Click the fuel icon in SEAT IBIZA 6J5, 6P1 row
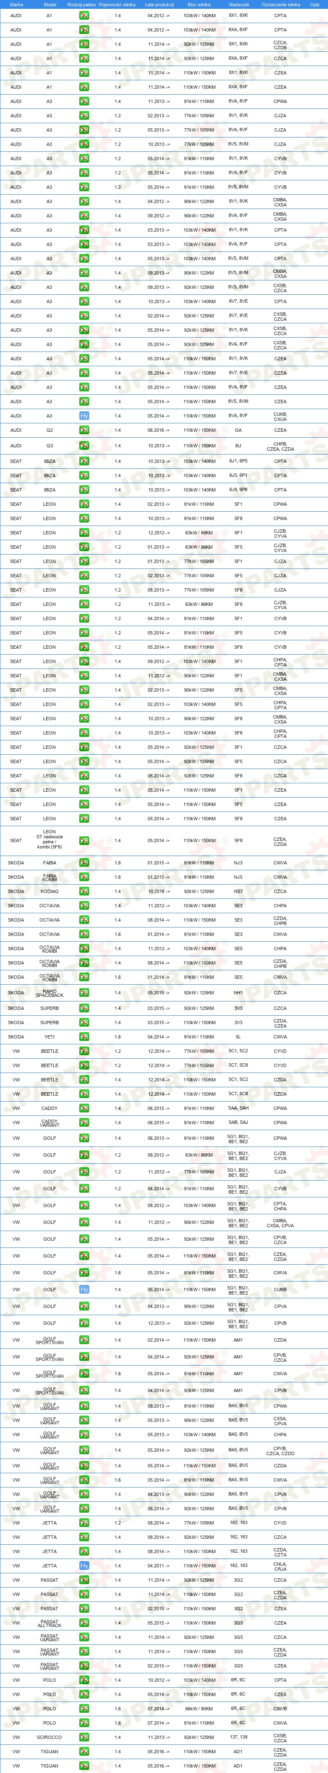Screen dimensions: 328x1773 click(84, 476)
